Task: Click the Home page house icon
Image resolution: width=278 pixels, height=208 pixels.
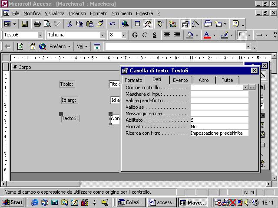Action: click(33, 47)
